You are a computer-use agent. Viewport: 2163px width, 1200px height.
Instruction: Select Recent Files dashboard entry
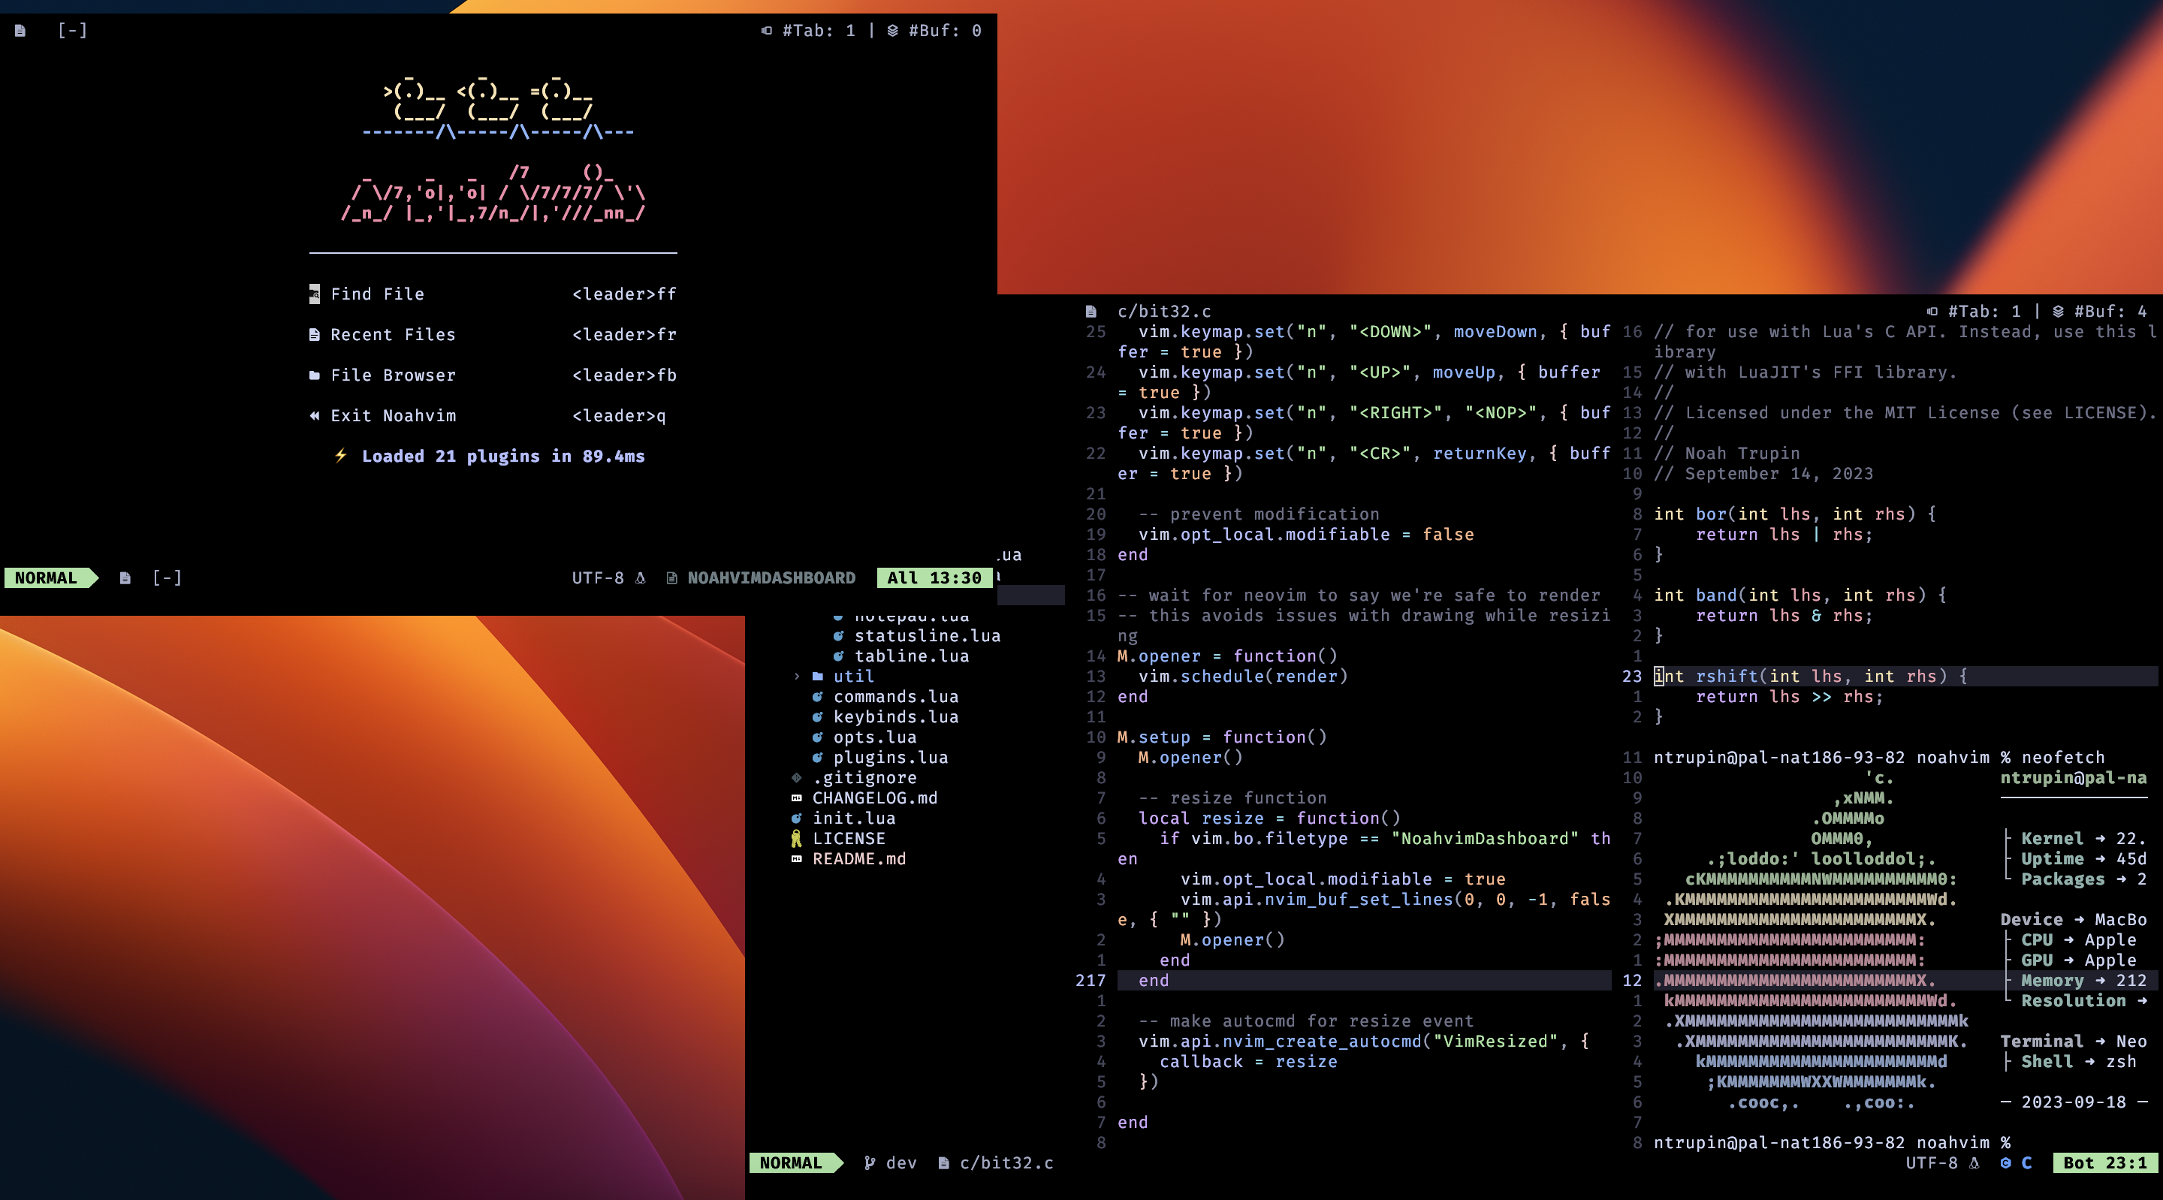392,334
